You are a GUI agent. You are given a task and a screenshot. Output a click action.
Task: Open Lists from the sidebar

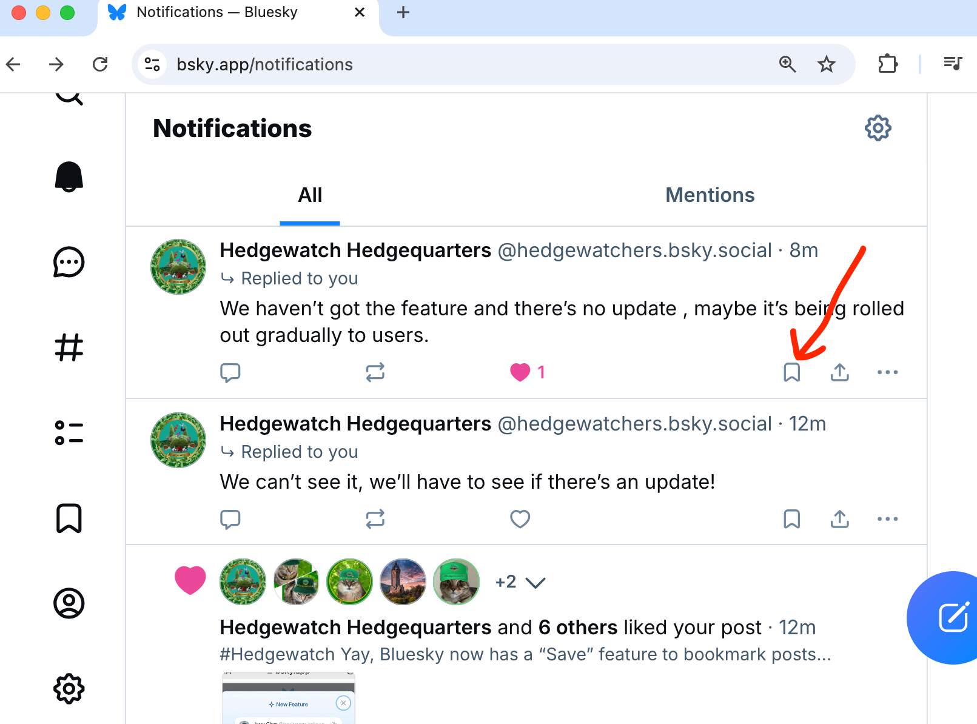coord(69,433)
